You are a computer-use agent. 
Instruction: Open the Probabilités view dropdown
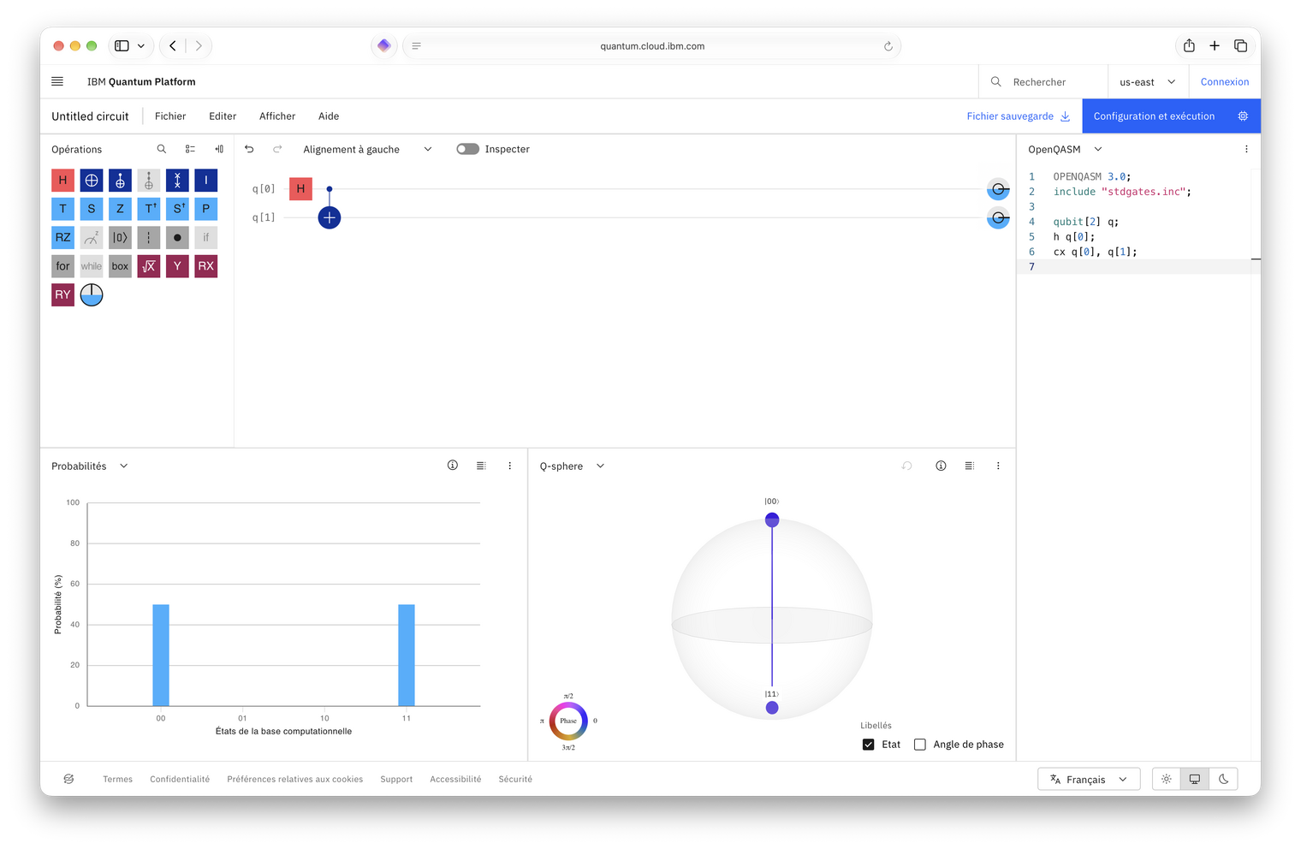[90, 466]
